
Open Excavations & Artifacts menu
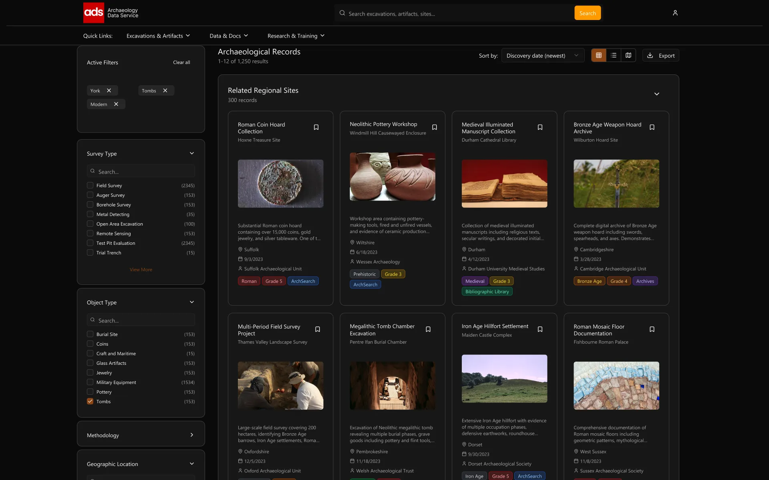tap(158, 36)
